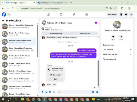The width and height of the screenshot is (137, 102).
Task: Send a thumbs-up like
Action: (x=97, y=92)
